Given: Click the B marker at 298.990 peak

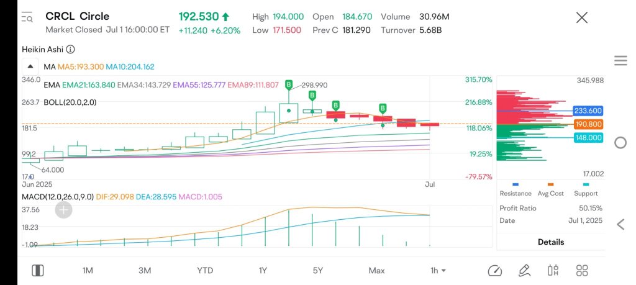Looking at the screenshot, I should (289, 84).
